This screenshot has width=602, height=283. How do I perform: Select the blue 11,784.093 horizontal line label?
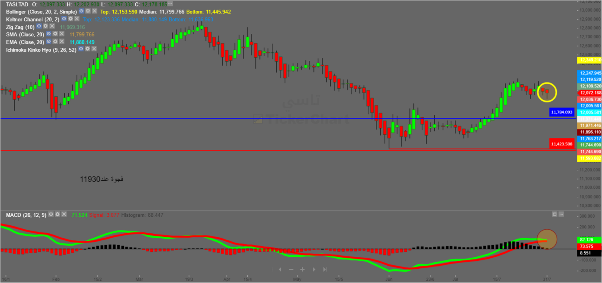click(562, 112)
